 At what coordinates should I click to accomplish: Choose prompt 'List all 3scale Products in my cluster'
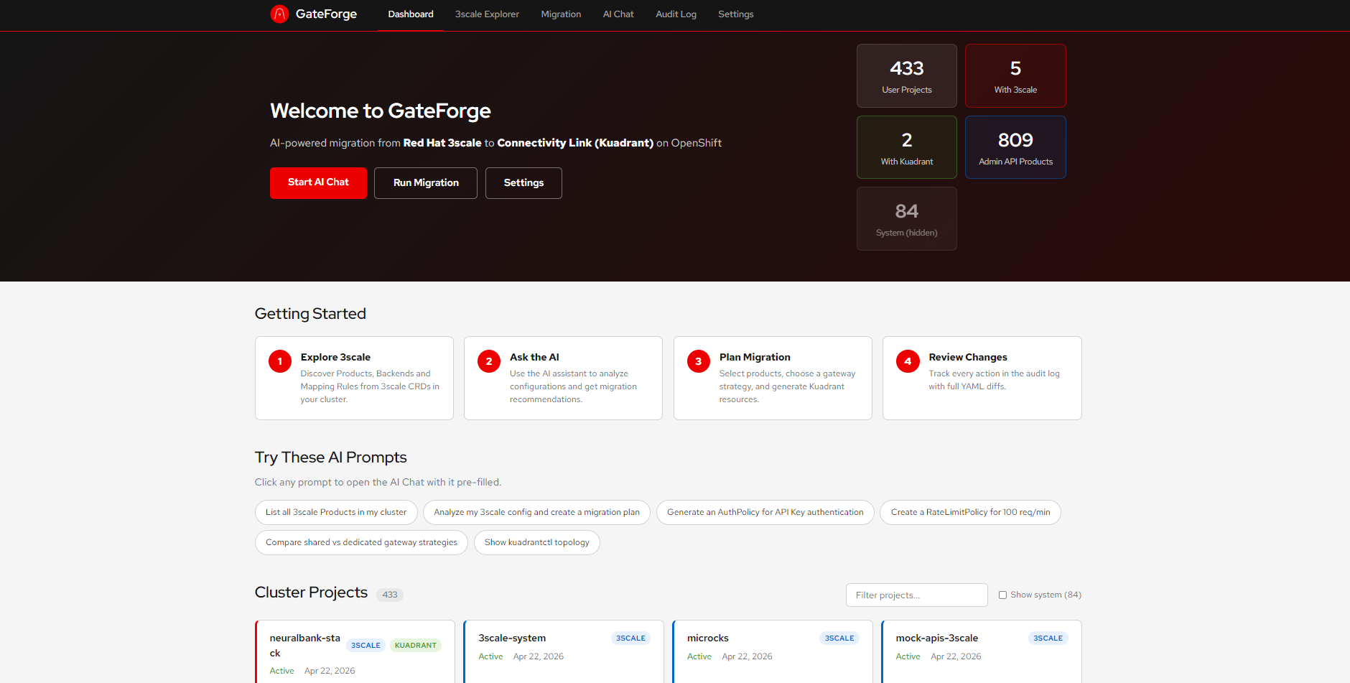(x=336, y=512)
